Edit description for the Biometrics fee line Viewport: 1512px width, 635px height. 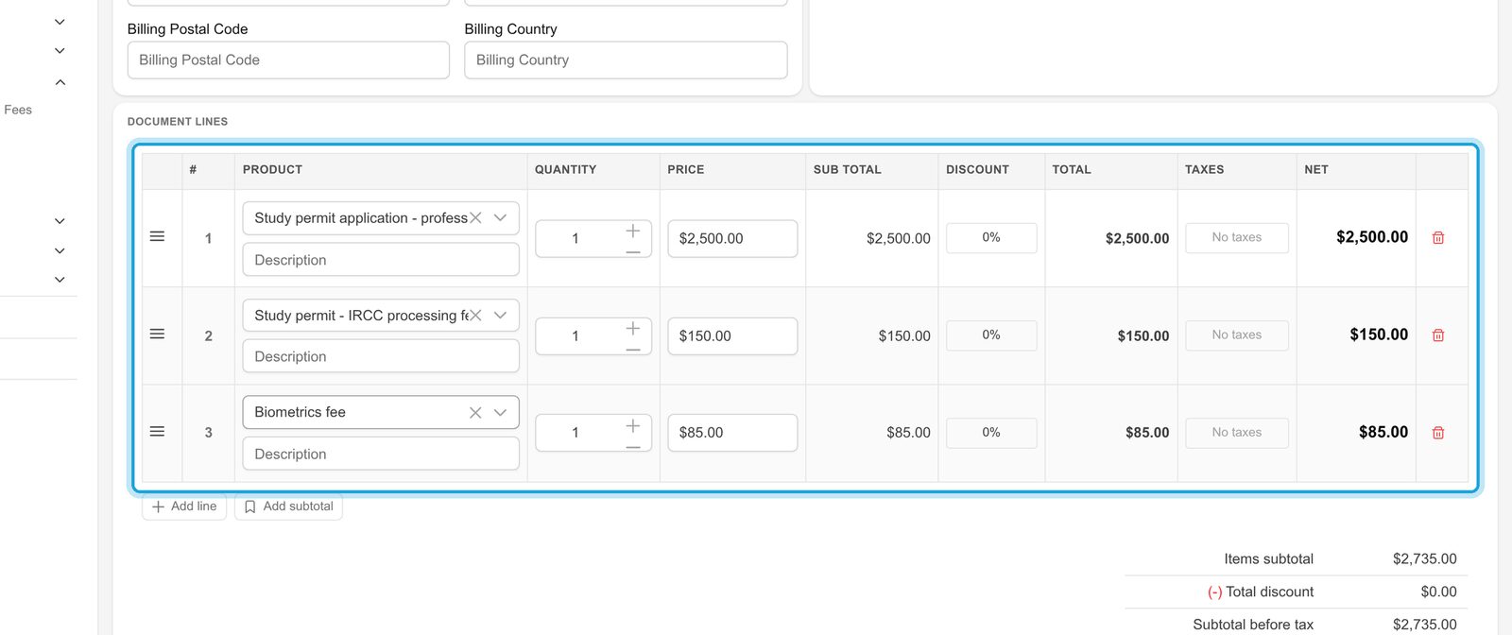coord(381,454)
